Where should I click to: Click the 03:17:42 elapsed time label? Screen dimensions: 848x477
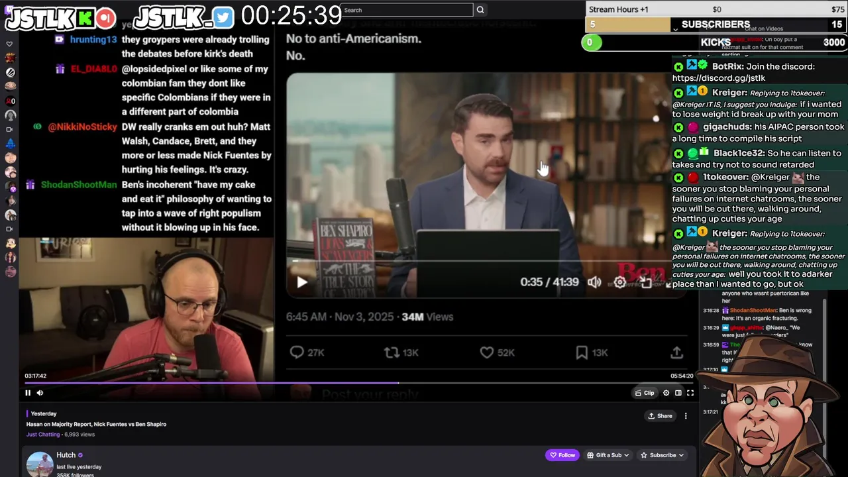(x=36, y=376)
